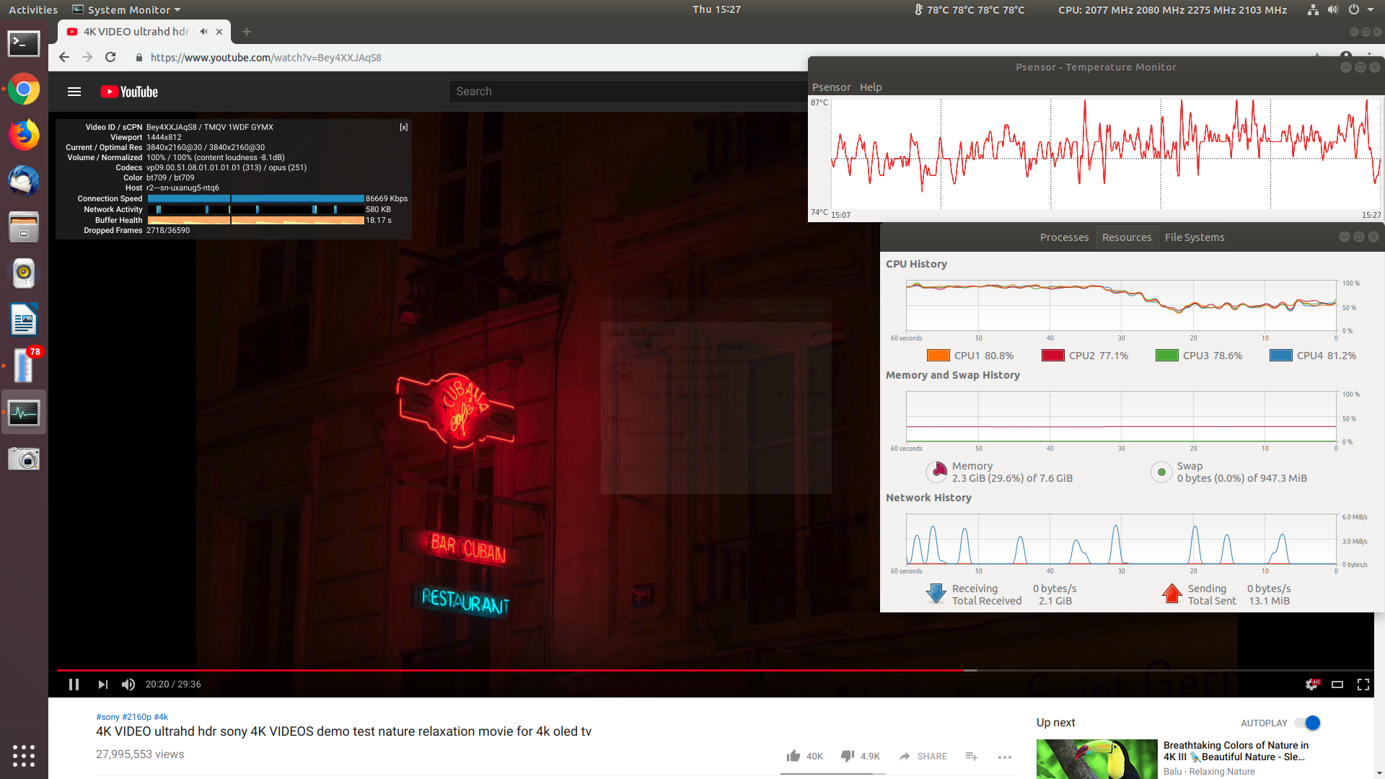The height and width of the screenshot is (779, 1385).
Task: Open LibreOffice Writer from the dock
Action: point(24,320)
